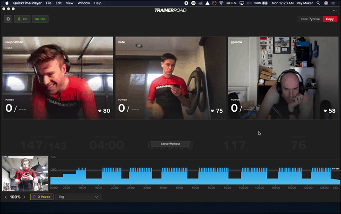Open the File menu
The width and height of the screenshot is (341, 214).
[x=49, y=3]
